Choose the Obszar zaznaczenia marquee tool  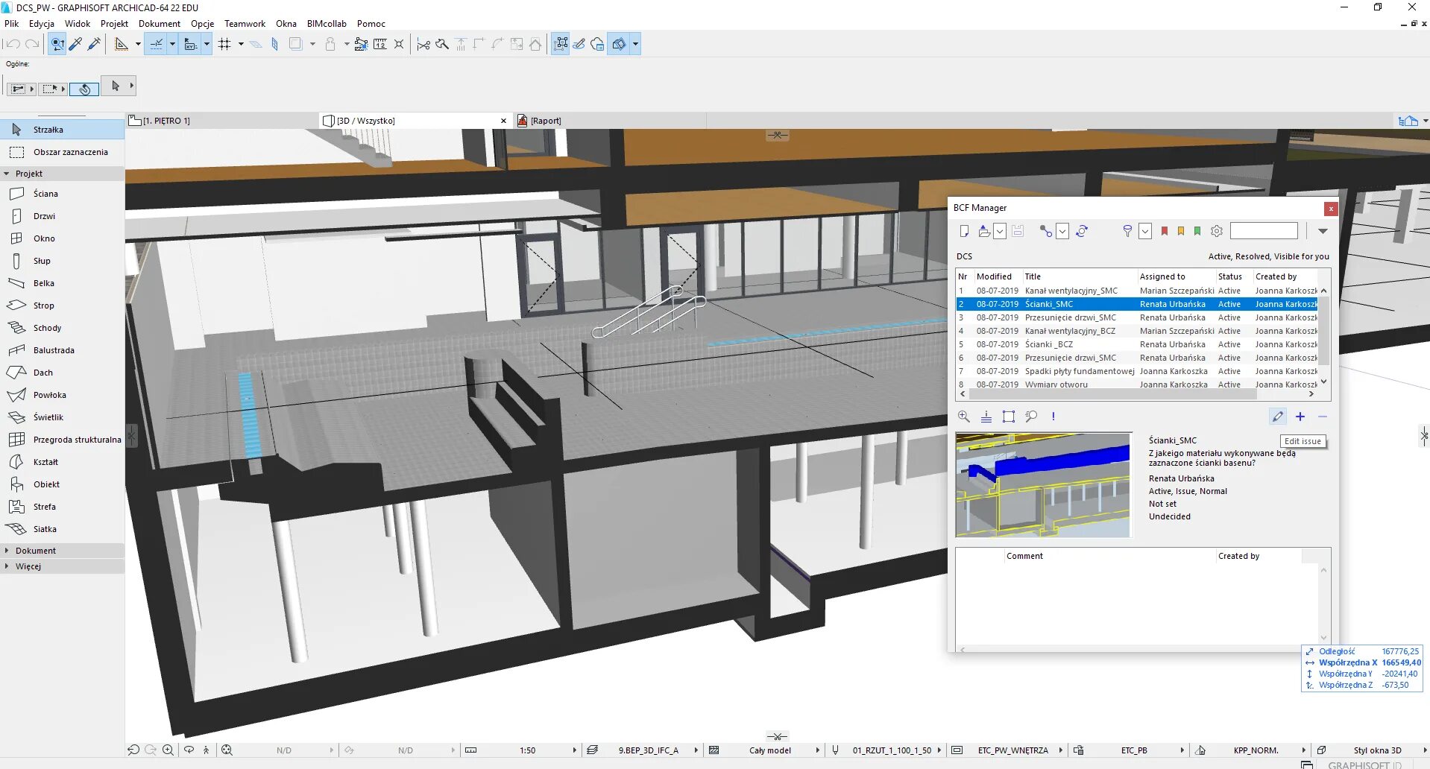62,152
